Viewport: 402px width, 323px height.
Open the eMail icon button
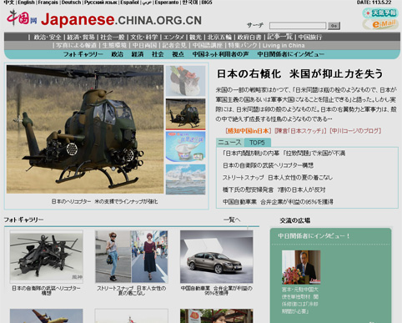pyautogui.click(x=380, y=24)
